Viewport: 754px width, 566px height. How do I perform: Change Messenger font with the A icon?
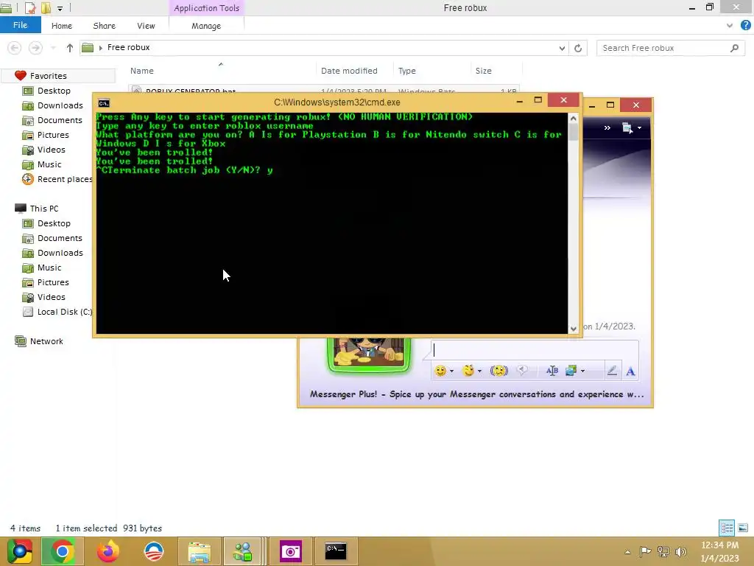click(630, 371)
